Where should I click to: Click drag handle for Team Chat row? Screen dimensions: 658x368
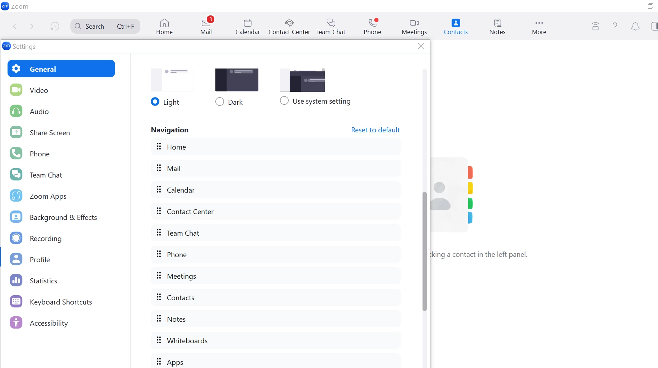(159, 232)
